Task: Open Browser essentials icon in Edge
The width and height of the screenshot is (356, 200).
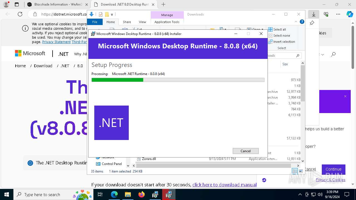Action: click(x=326, y=14)
